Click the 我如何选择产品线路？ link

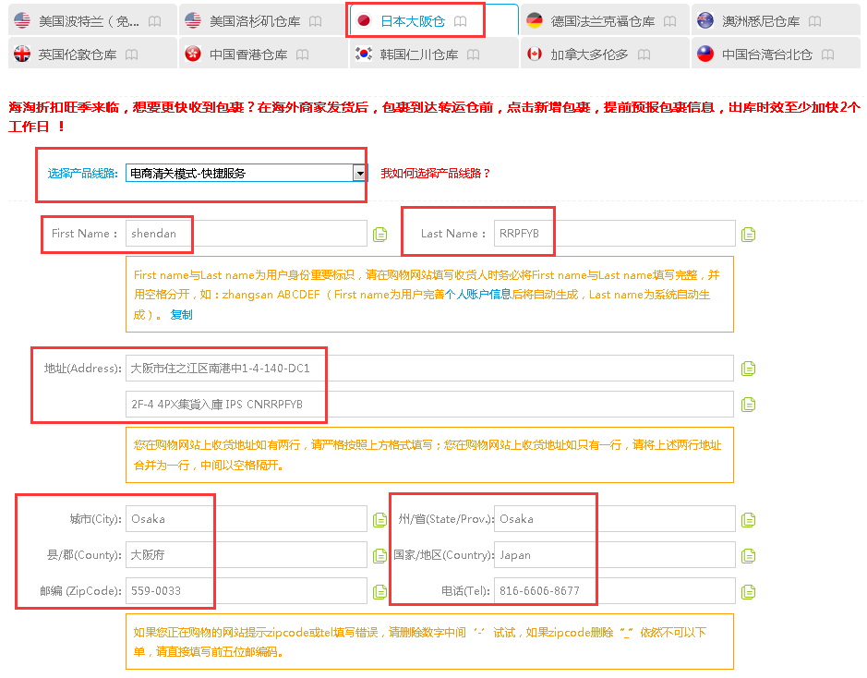pyautogui.click(x=436, y=173)
